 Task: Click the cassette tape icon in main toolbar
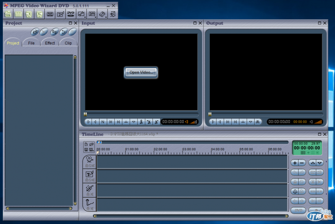[50, 14]
